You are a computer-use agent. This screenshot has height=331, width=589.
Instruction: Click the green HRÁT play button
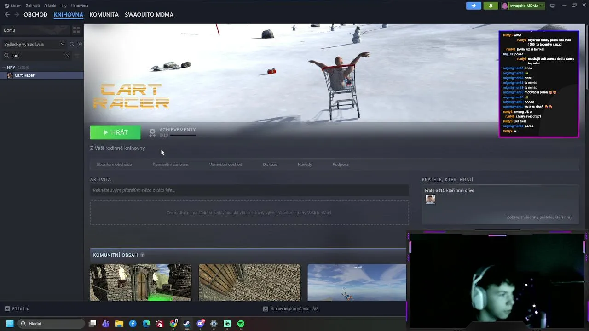coord(115,132)
